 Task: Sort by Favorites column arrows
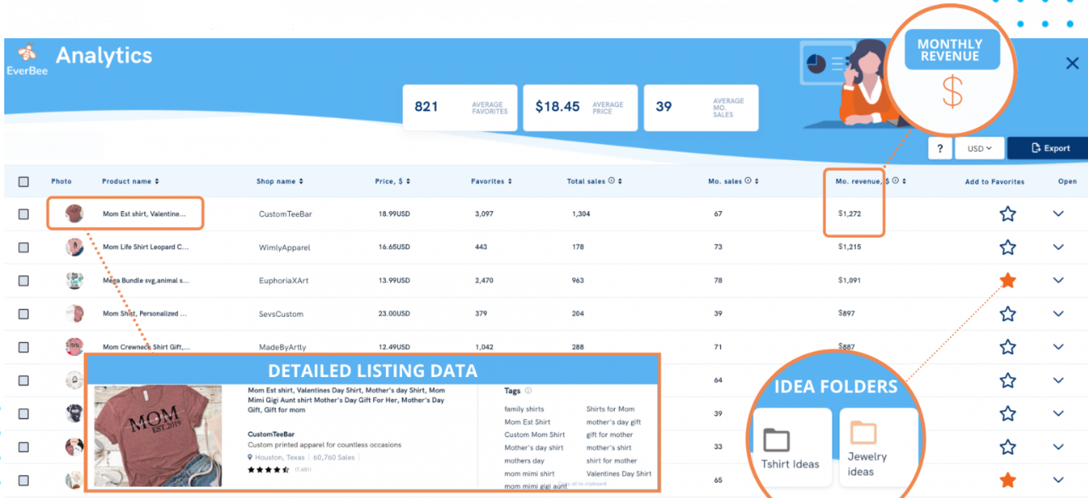tap(511, 181)
